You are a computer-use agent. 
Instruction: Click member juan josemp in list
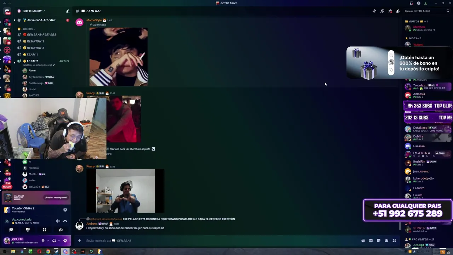pos(428,171)
